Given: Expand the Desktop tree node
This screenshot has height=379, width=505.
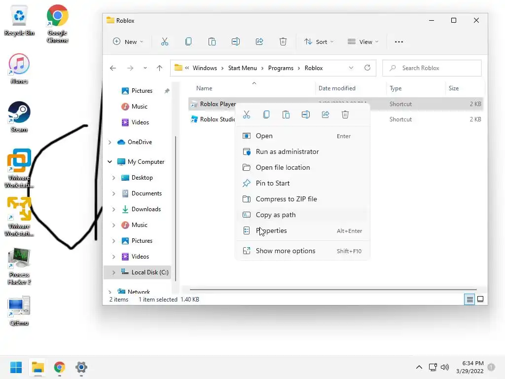Looking at the screenshot, I should [x=114, y=178].
